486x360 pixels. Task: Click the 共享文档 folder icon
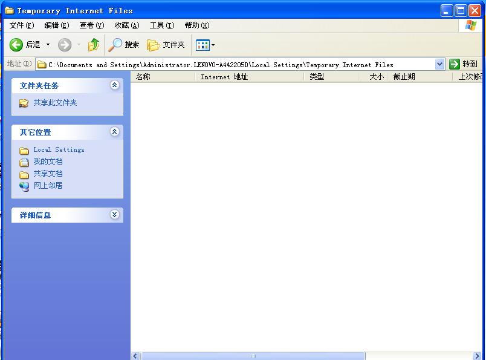coord(24,175)
